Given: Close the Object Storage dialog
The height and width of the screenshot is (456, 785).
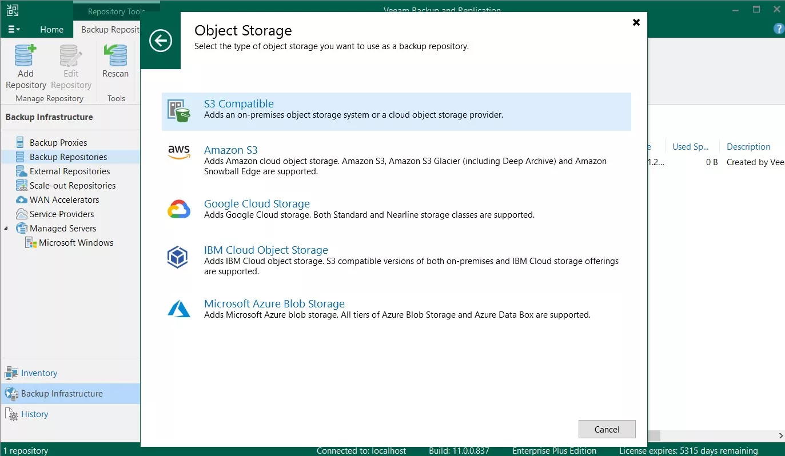Looking at the screenshot, I should [x=636, y=22].
